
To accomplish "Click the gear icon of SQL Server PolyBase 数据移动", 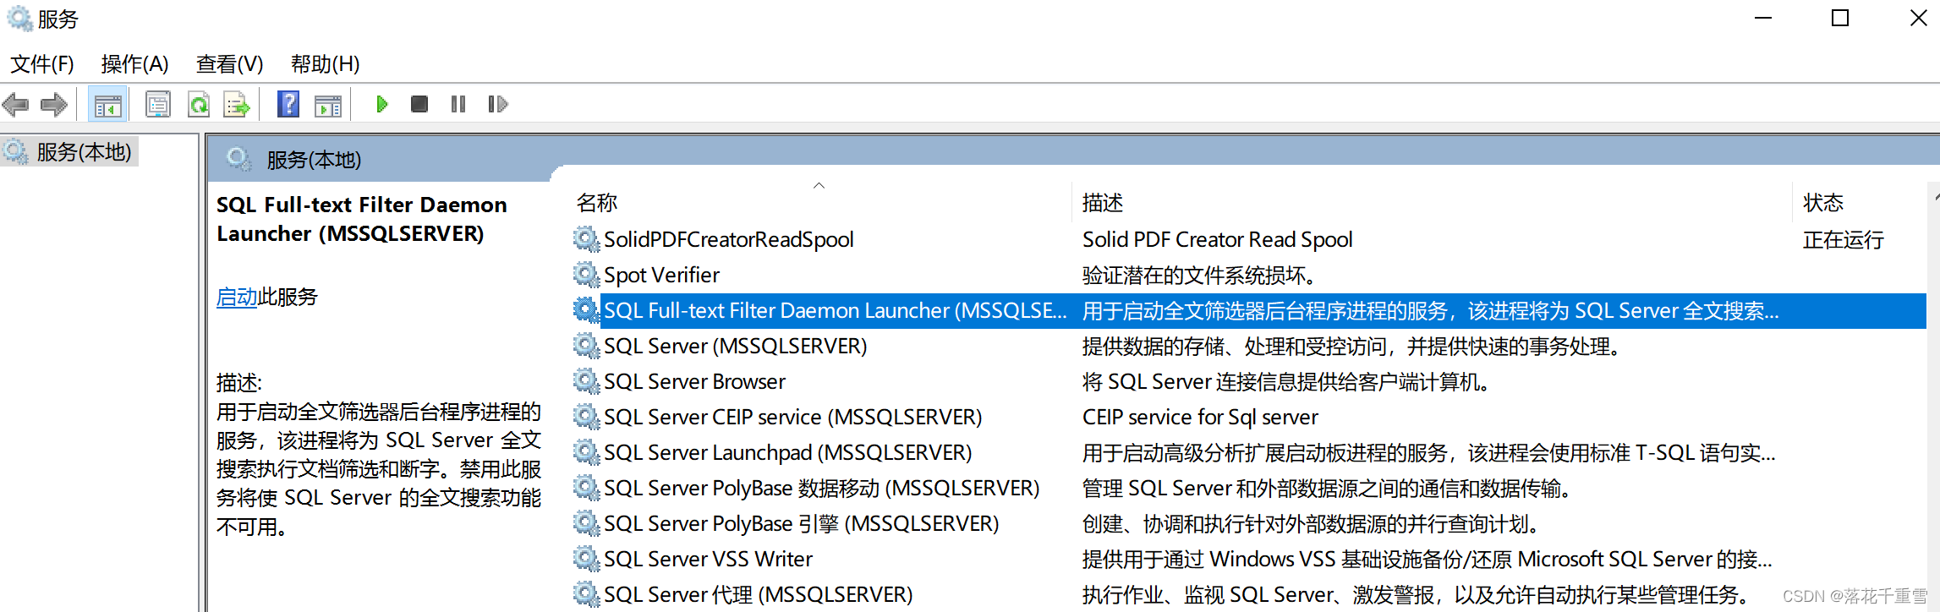I will coord(586,488).
